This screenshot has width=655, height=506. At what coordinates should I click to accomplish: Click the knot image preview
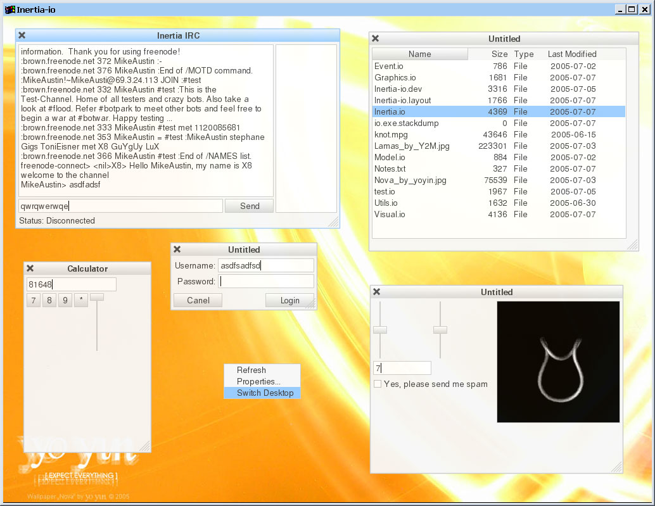pos(558,362)
